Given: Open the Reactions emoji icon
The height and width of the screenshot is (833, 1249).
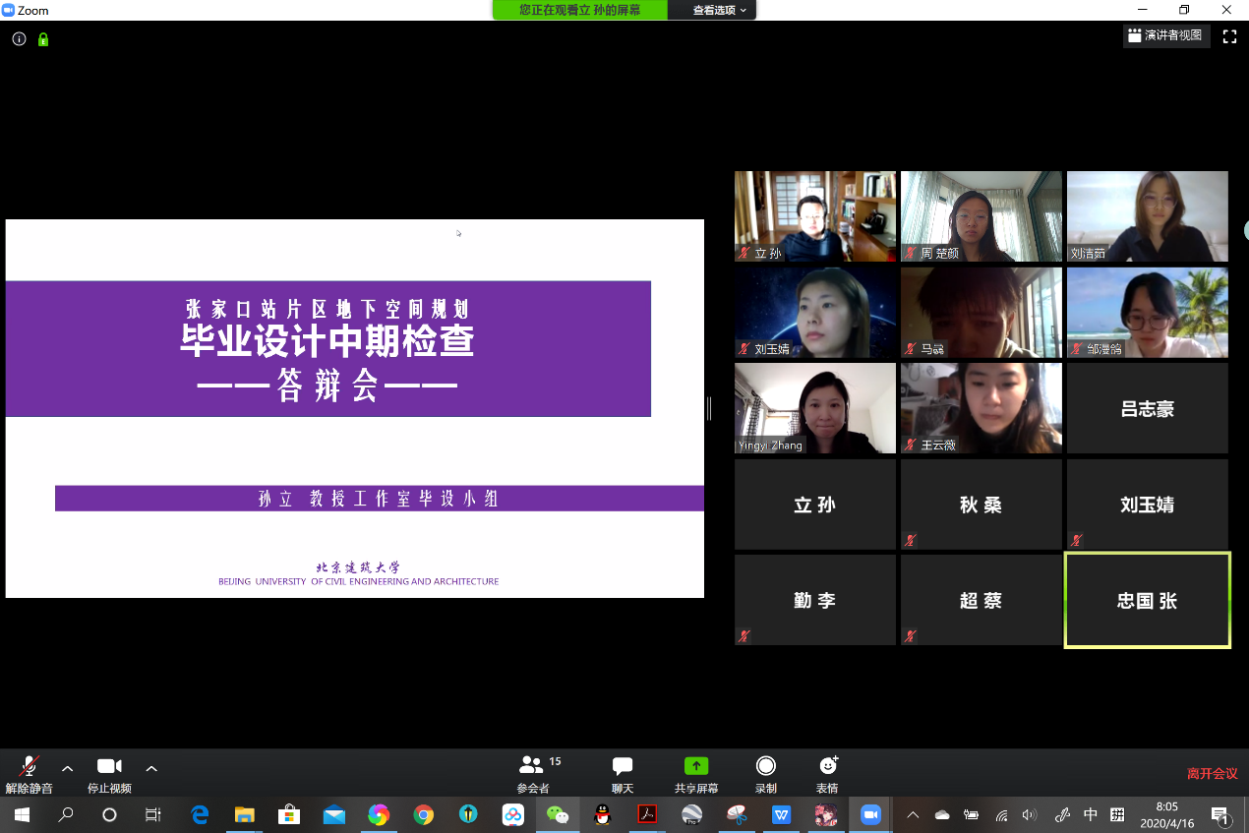Looking at the screenshot, I should 828,766.
